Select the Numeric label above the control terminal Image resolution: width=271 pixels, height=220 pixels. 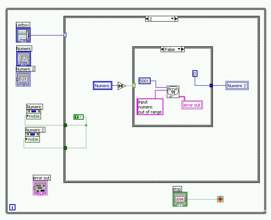(24, 49)
